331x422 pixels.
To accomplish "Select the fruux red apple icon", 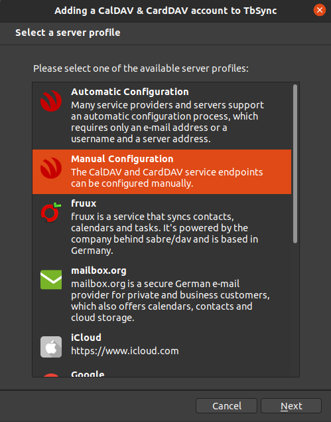I will [x=51, y=213].
